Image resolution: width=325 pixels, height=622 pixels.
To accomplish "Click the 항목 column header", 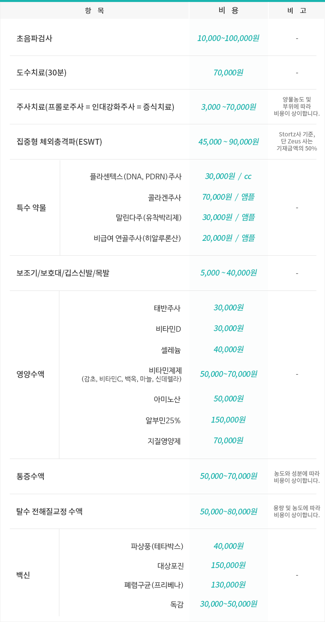I will pos(95,11).
